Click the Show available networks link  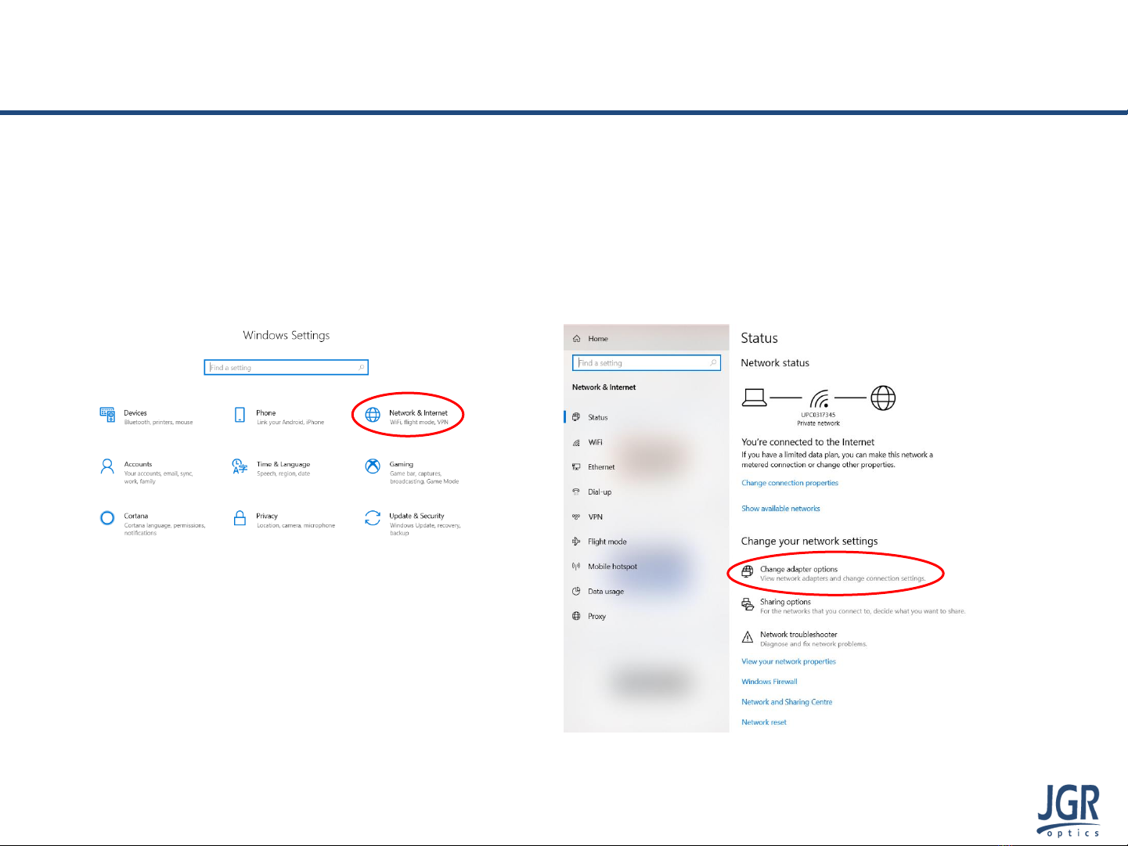[x=780, y=509]
